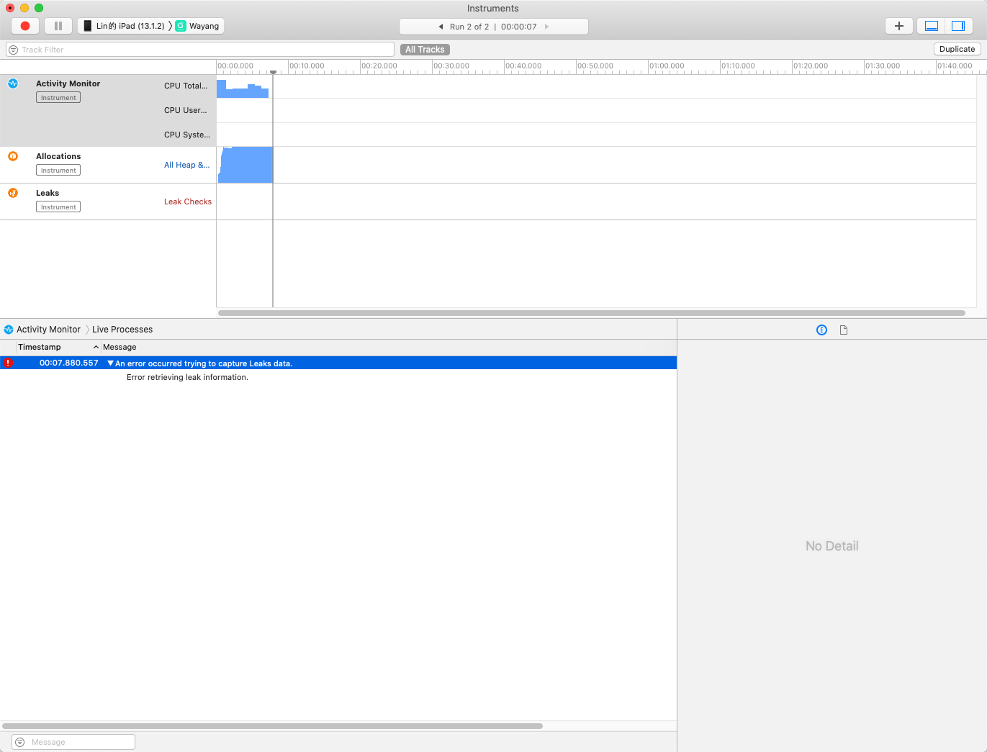Collapse the Leaks error message disclosure triangle

pos(110,363)
